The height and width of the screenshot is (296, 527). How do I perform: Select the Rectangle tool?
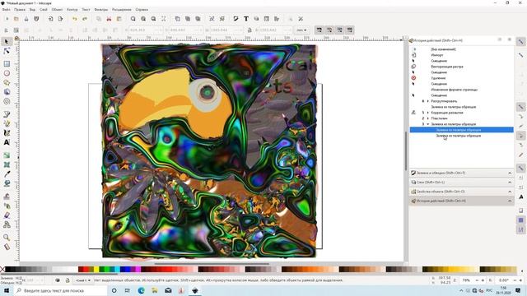[7, 64]
